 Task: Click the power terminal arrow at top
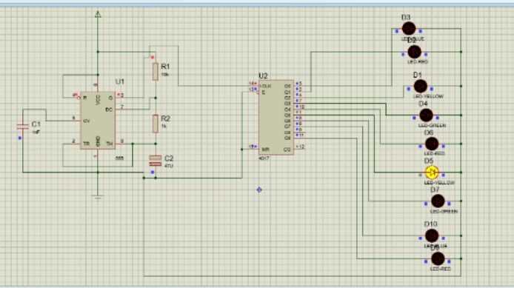coord(98,14)
